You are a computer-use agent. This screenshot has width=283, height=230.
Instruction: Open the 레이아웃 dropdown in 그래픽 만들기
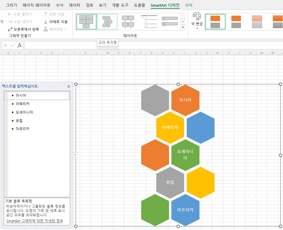coord(55,29)
